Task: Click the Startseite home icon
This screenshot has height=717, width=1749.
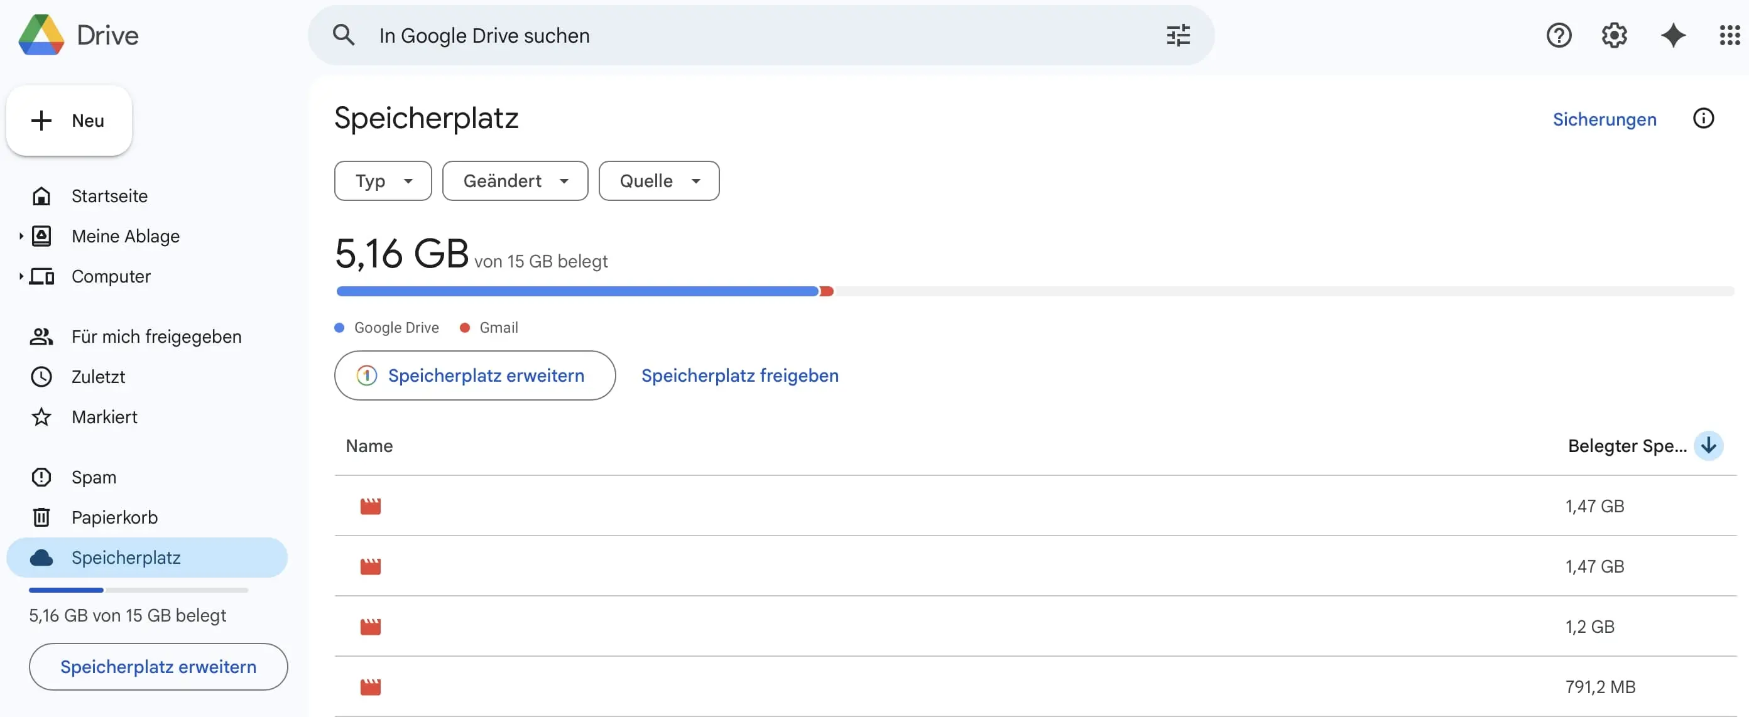Action: (x=41, y=196)
